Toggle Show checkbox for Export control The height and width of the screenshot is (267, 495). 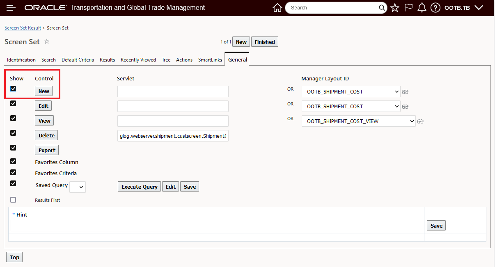(x=13, y=148)
